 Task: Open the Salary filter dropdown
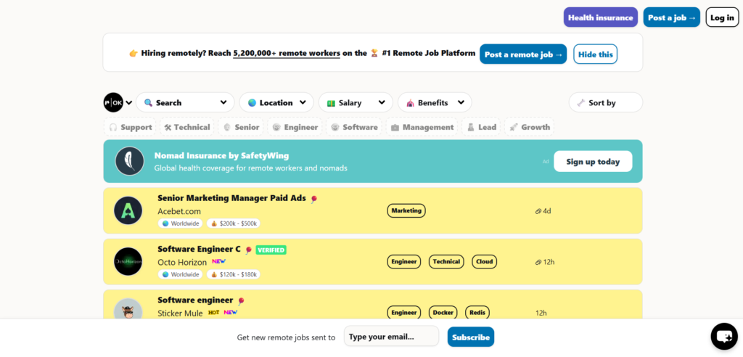(356, 102)
